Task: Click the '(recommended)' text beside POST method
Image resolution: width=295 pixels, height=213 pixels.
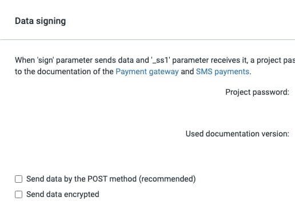Action: (x=168, y=179)
